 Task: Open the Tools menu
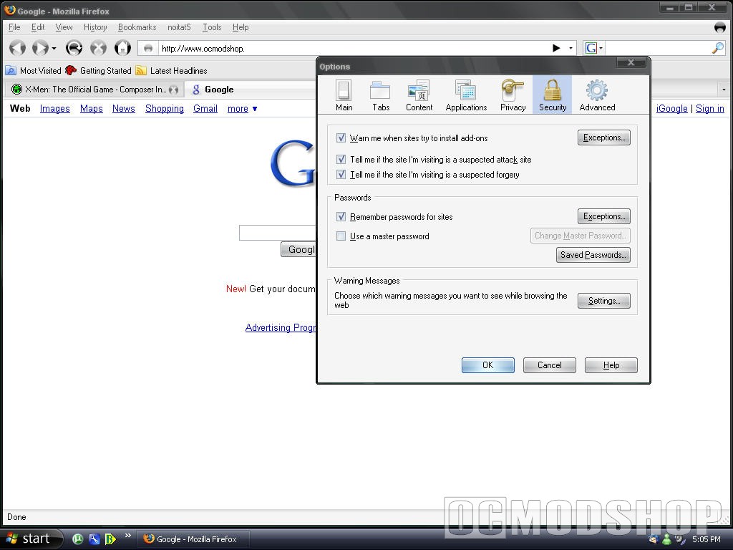coord(212,27)
